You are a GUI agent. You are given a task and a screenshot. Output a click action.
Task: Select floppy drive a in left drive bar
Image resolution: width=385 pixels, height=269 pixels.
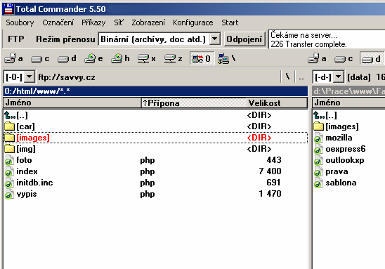click(14, 58)
